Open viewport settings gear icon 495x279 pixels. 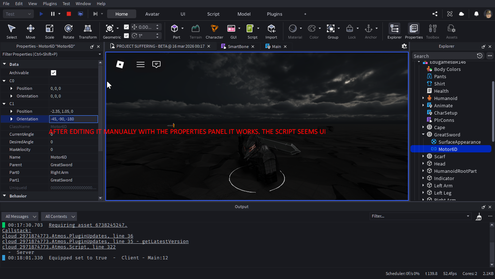404,46
